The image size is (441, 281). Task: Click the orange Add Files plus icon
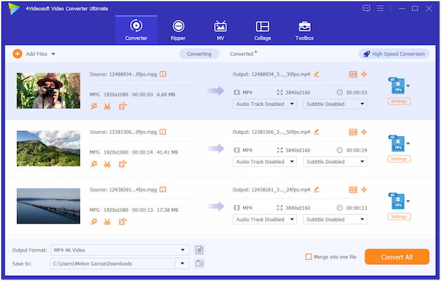click(18, 54)
